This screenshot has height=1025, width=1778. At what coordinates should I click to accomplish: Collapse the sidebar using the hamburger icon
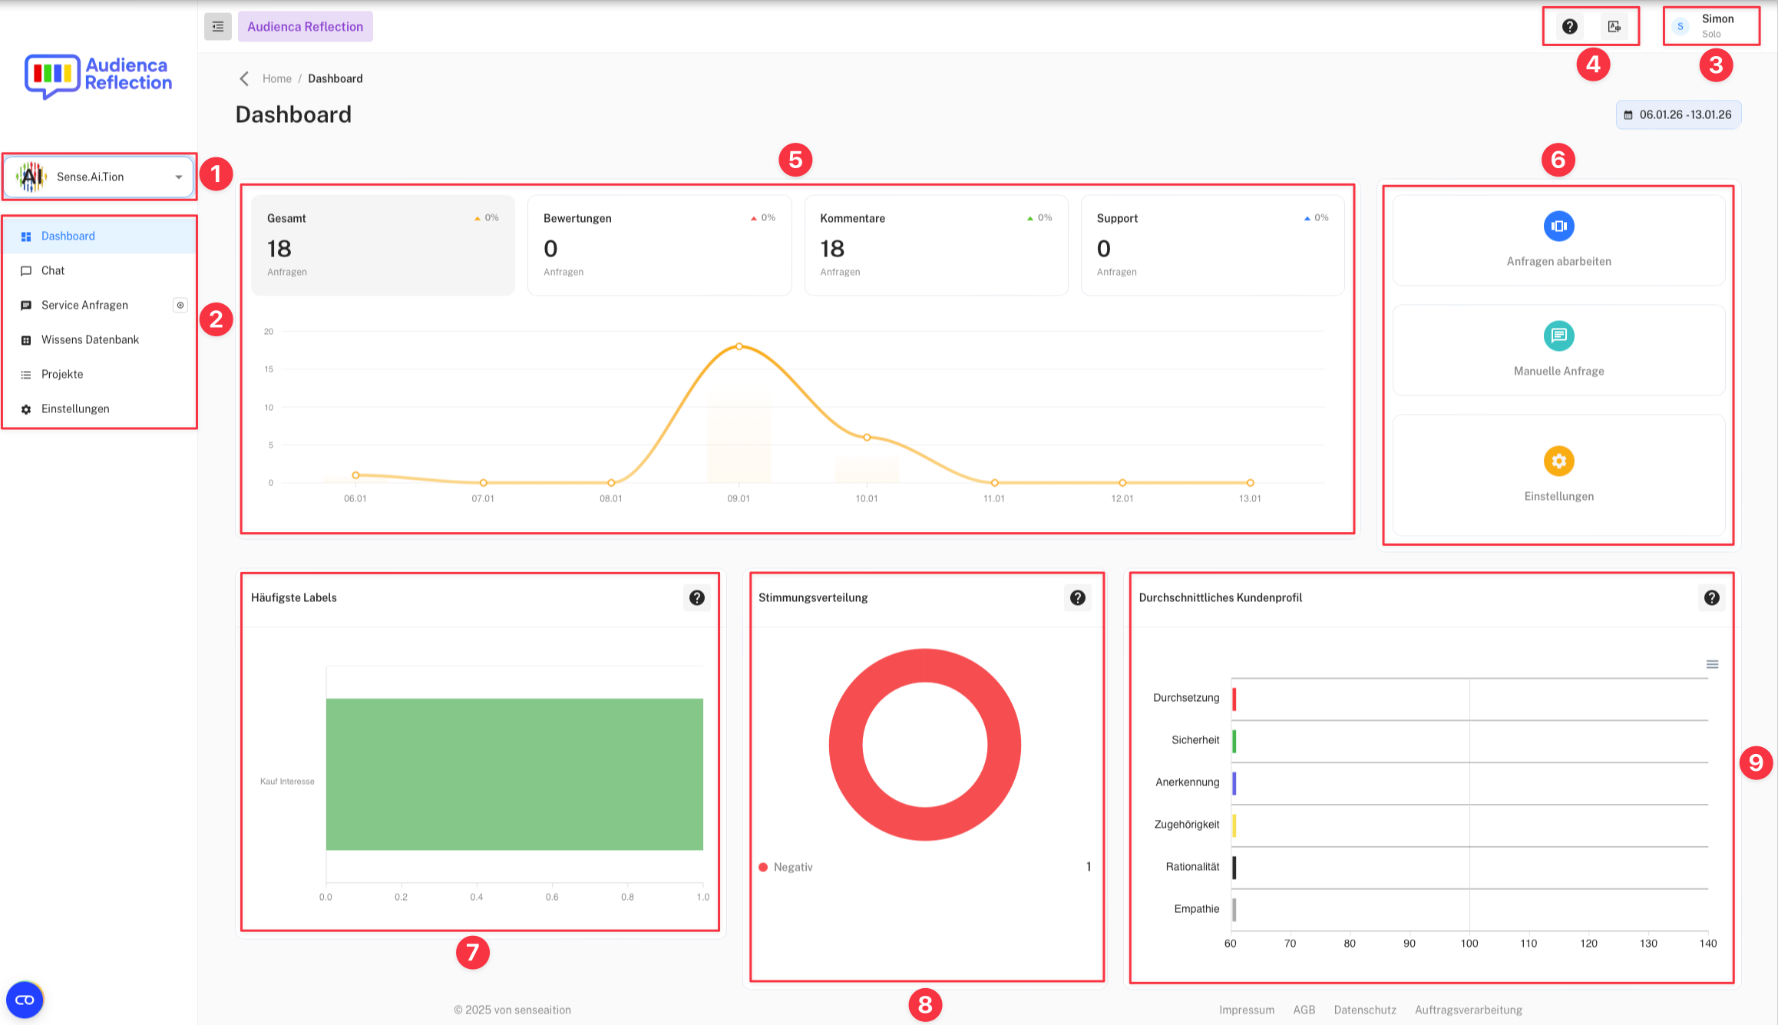pos(217,25)
